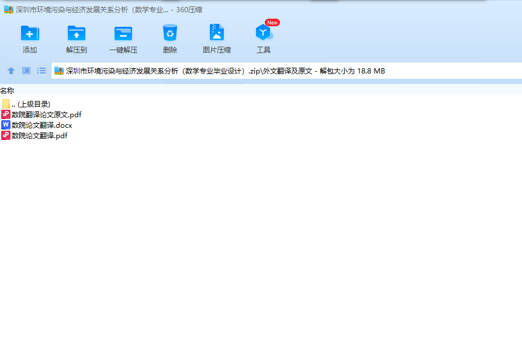522x357 pixels.
Task: Switch to list view mode button
Action: pos(42,71)
